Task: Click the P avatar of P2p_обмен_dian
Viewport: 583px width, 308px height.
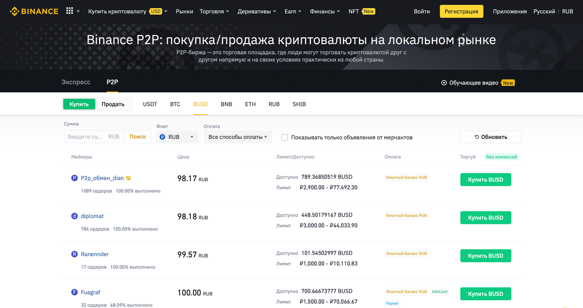Action: 74,178
